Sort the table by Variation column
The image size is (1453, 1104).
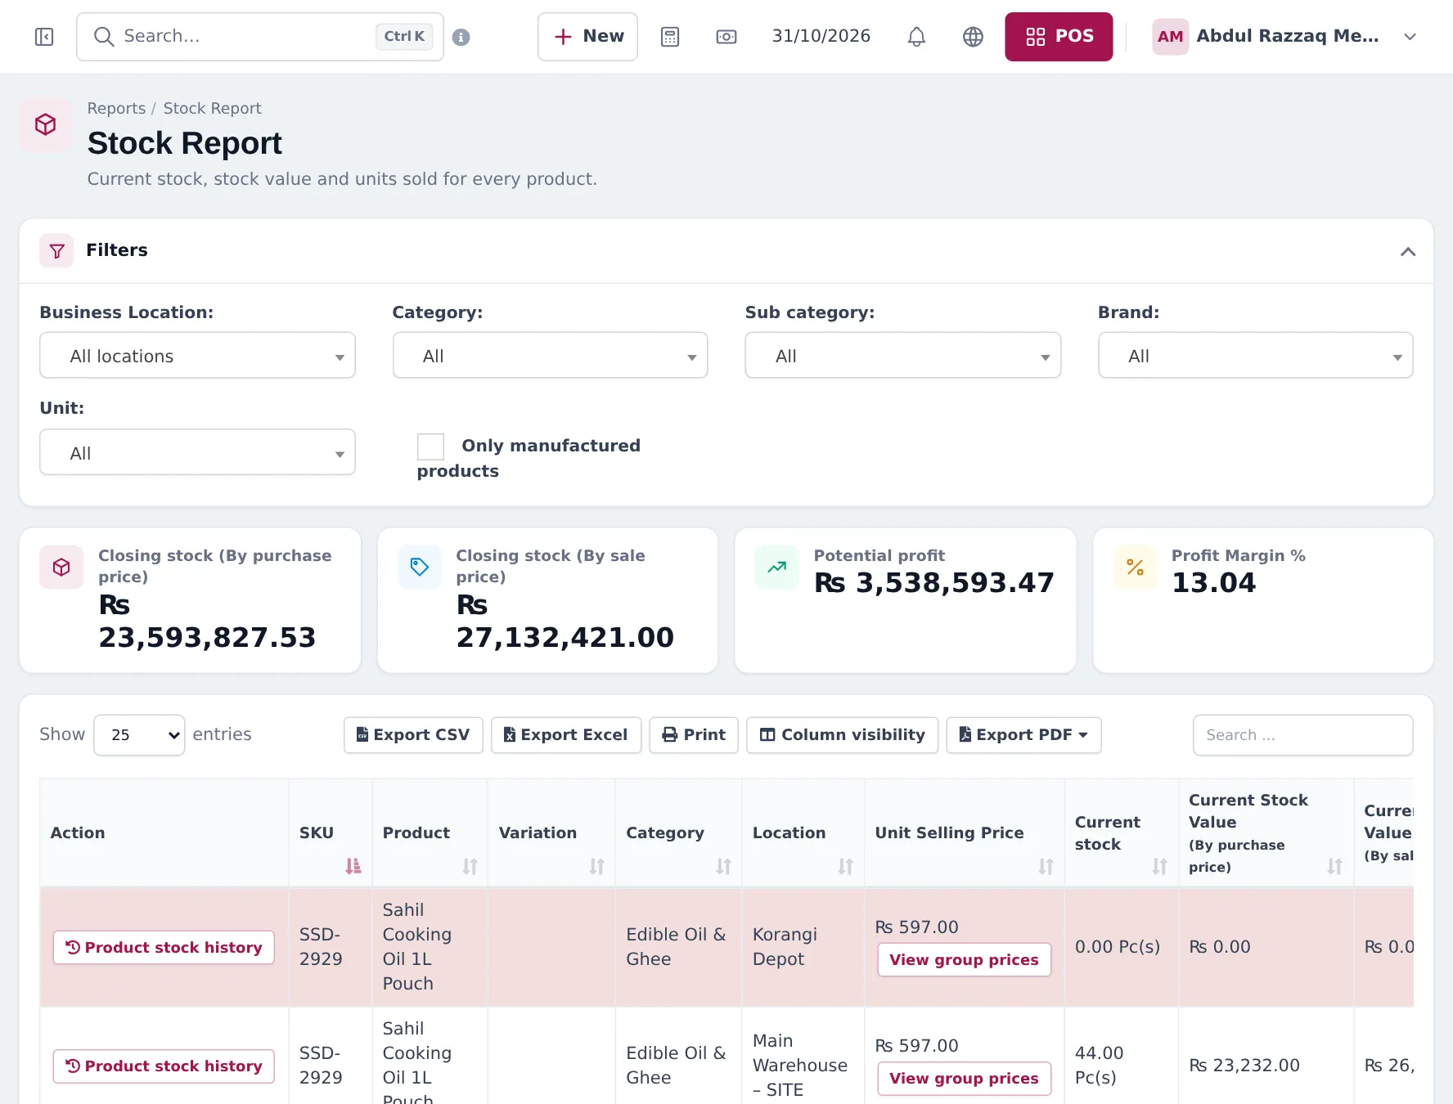point(597,866)
